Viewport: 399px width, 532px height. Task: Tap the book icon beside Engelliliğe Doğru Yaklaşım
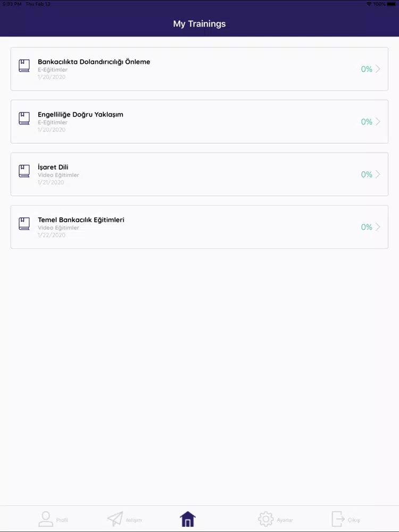click(x=24, y=119)
